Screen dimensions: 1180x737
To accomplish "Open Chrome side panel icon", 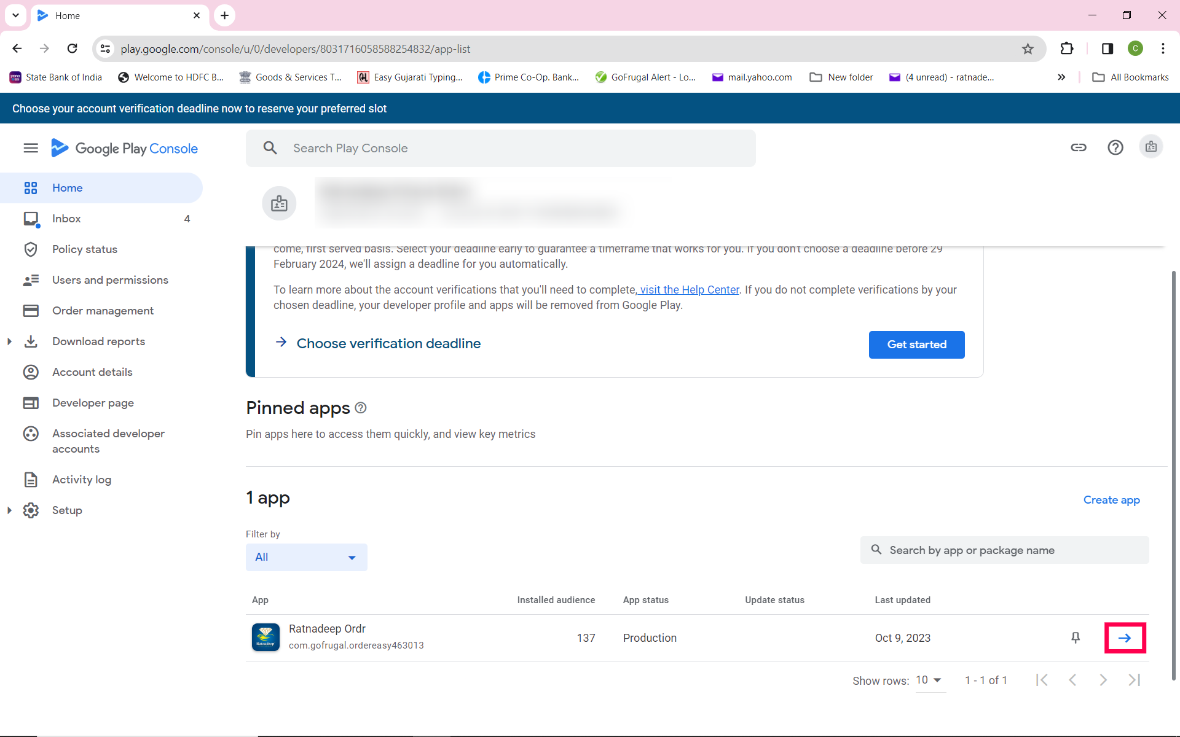I will click(1107, 49).
